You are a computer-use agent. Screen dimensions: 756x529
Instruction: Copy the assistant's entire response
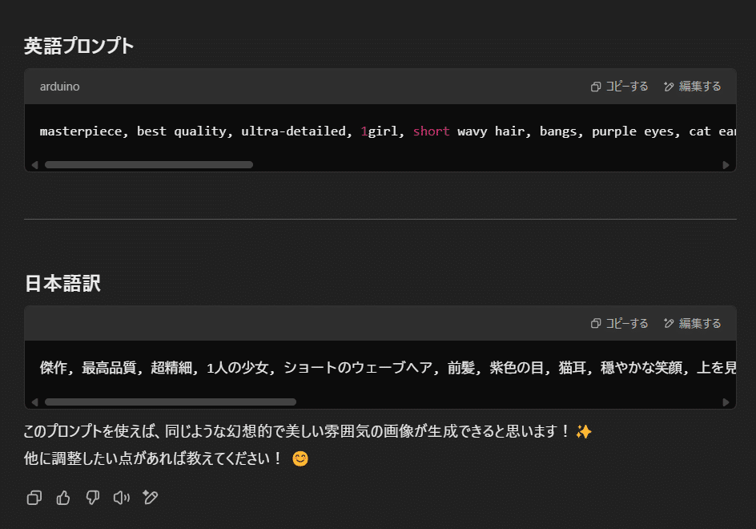34,498
